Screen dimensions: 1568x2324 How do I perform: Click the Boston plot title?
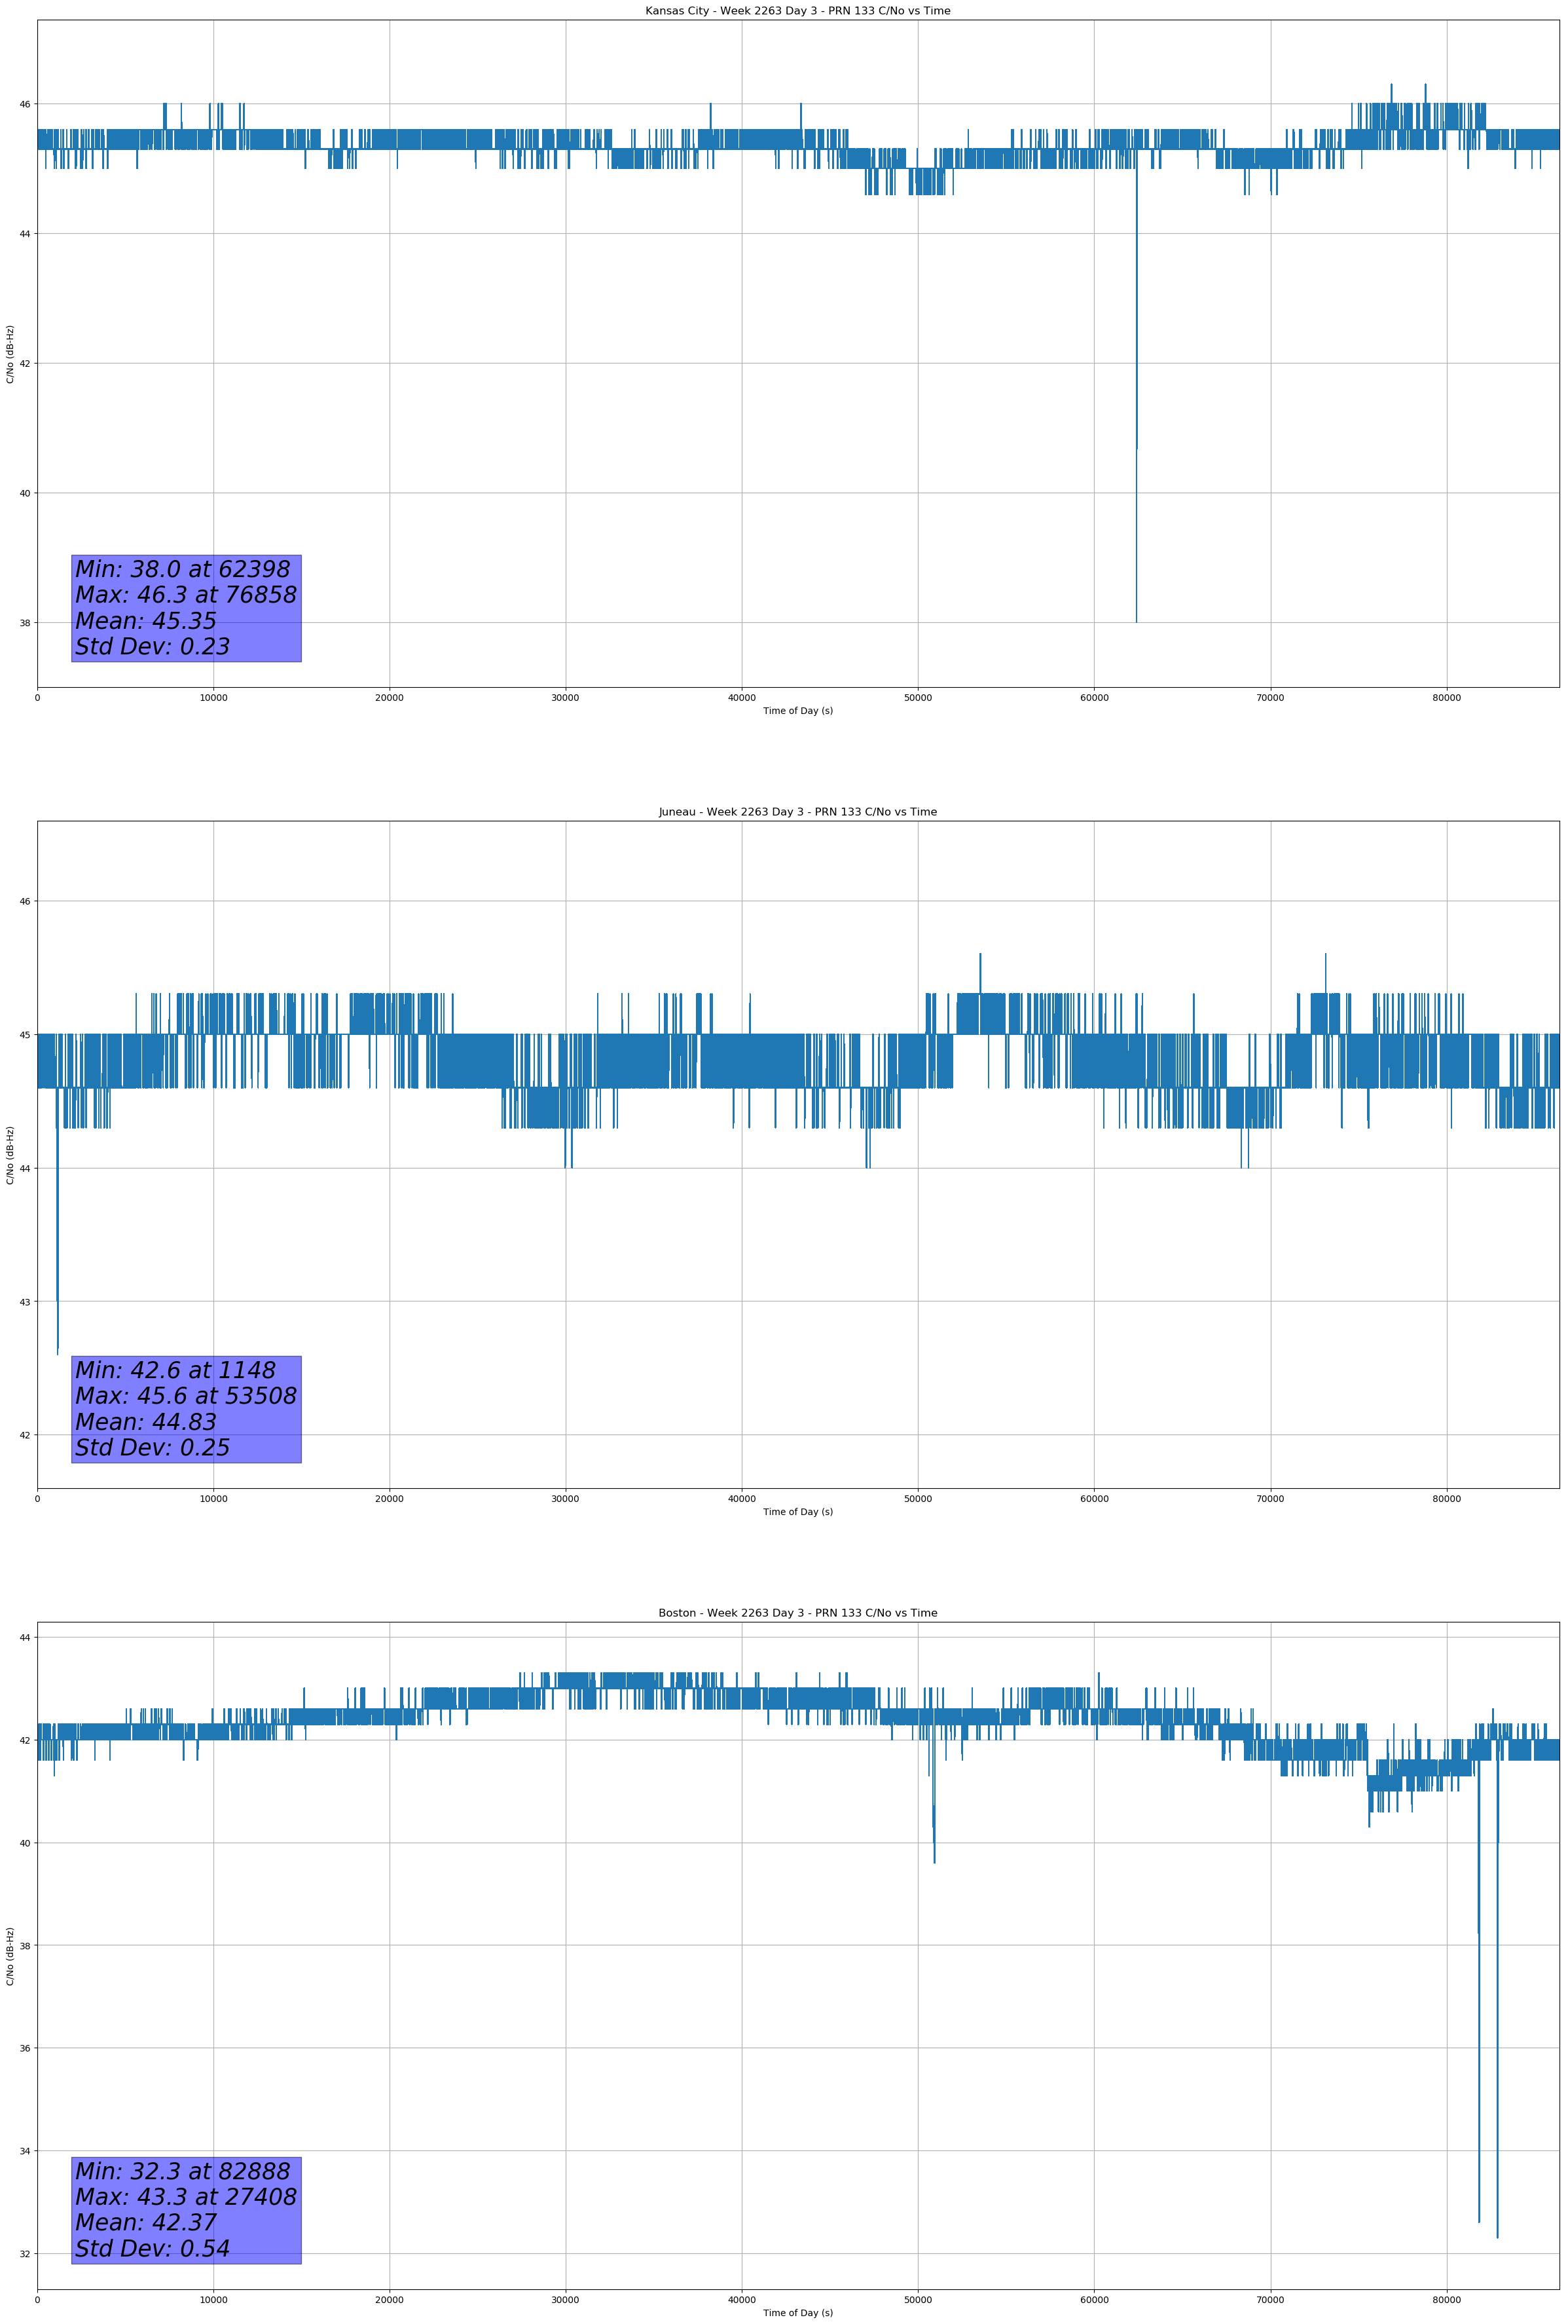tap(797, 1613)
